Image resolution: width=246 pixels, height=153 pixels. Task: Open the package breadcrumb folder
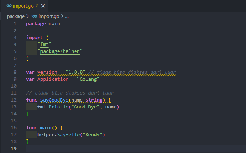[16, 16]
